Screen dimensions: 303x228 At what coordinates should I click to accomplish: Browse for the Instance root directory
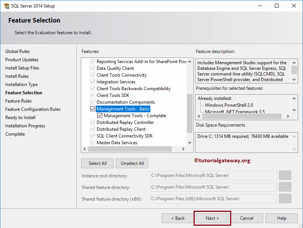[x=285, y=175]
